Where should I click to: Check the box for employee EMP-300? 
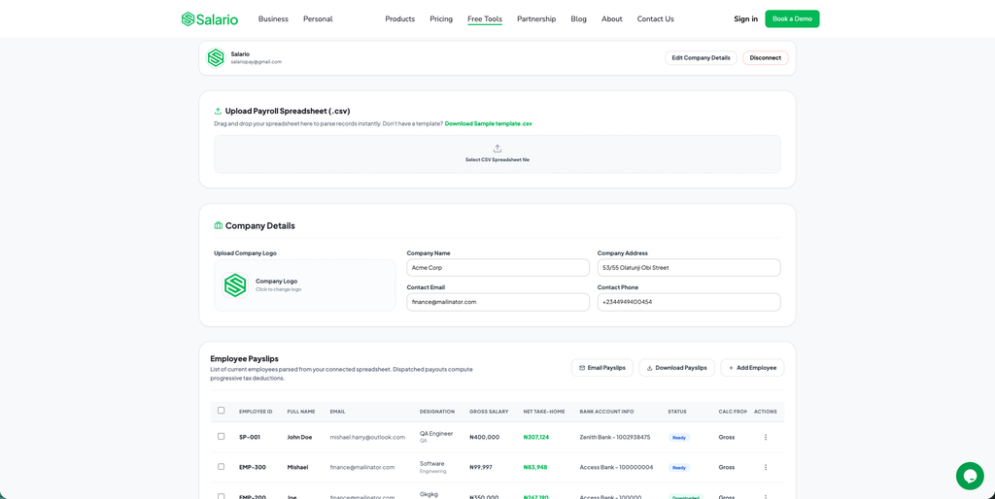(221, 467)
